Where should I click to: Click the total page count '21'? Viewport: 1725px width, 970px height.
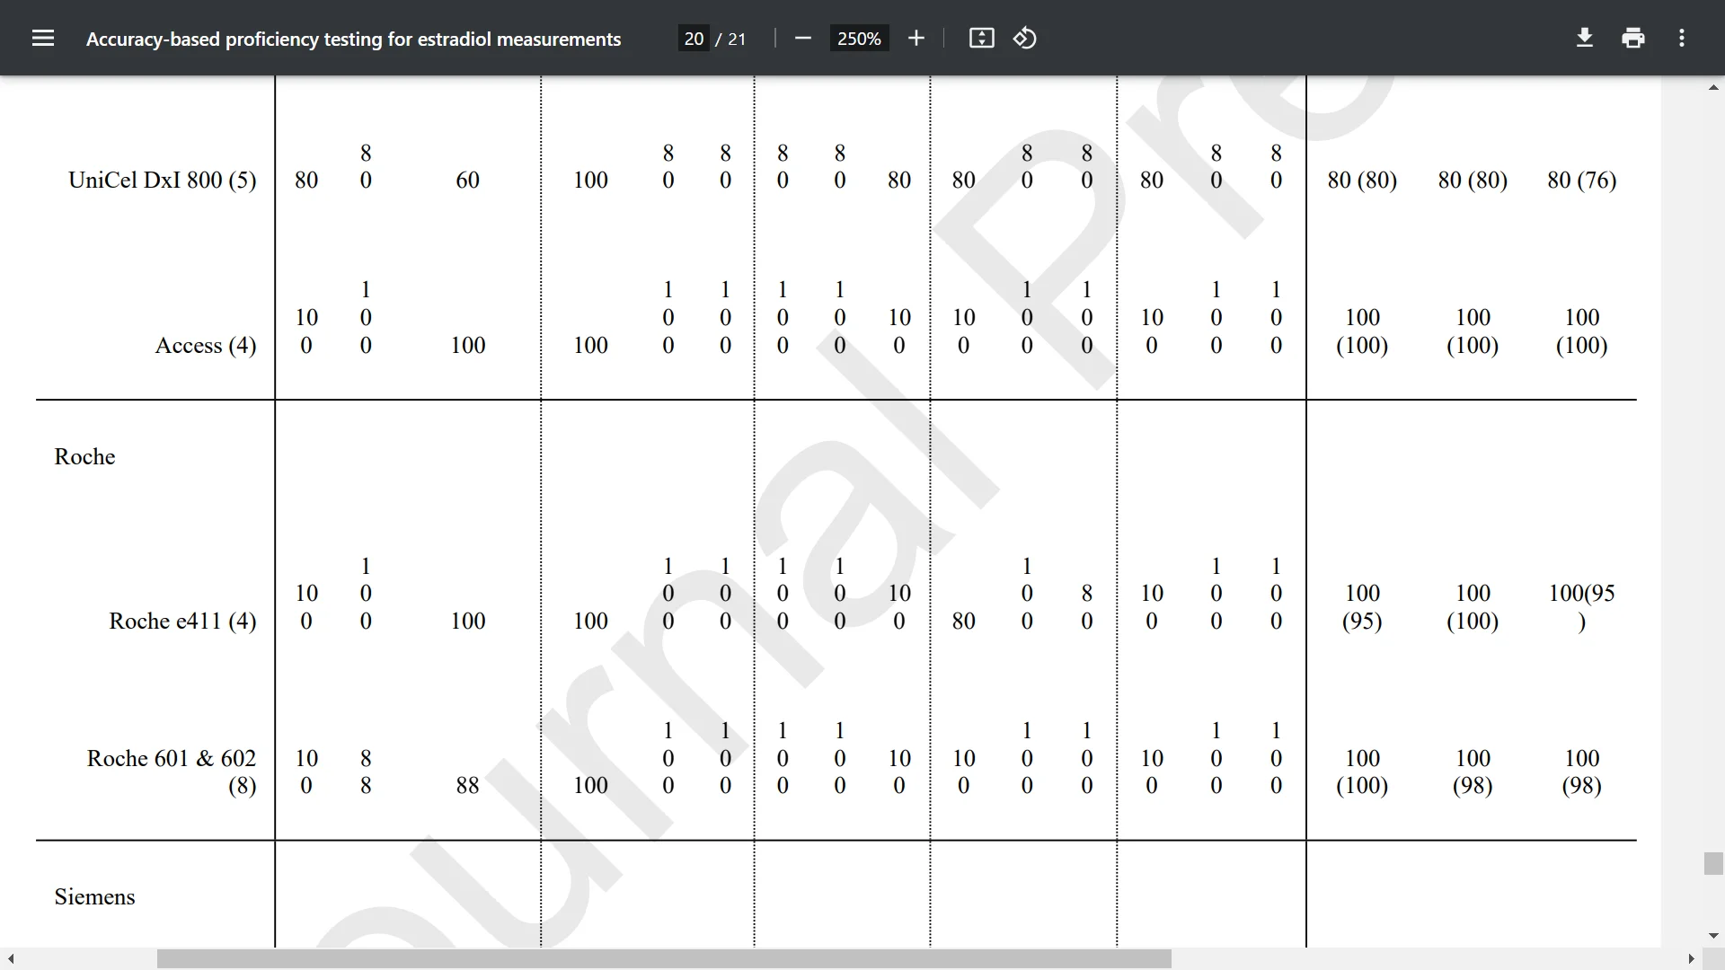tap(737, 39)
